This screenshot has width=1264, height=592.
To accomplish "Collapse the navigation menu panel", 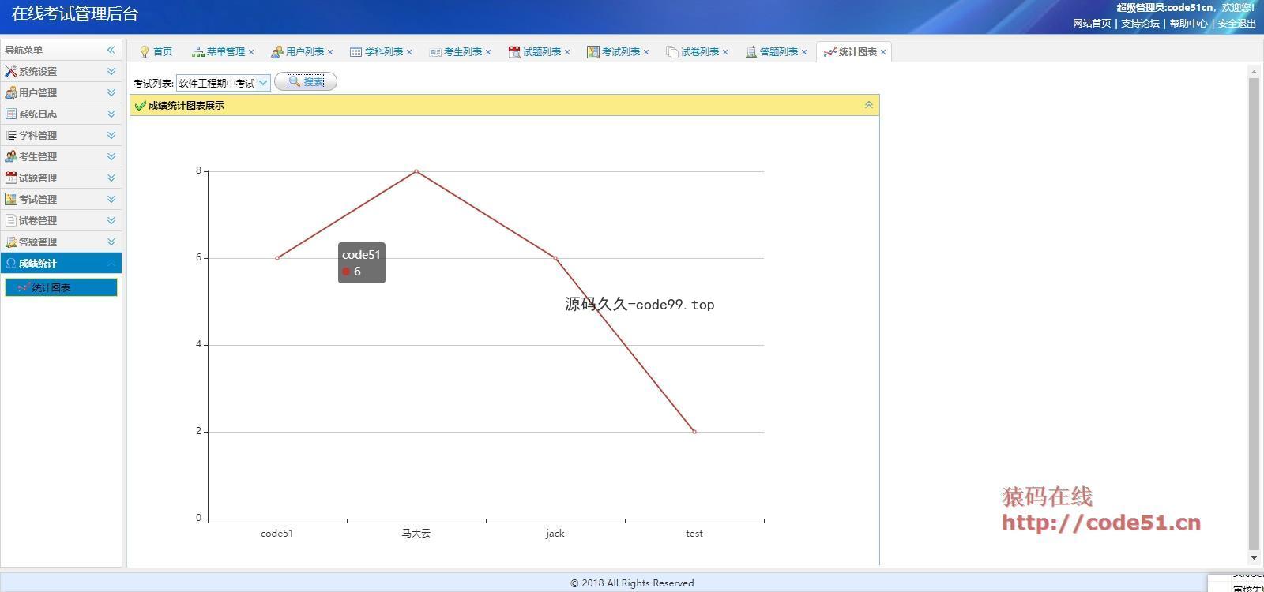I will click(x=111, y=50).
